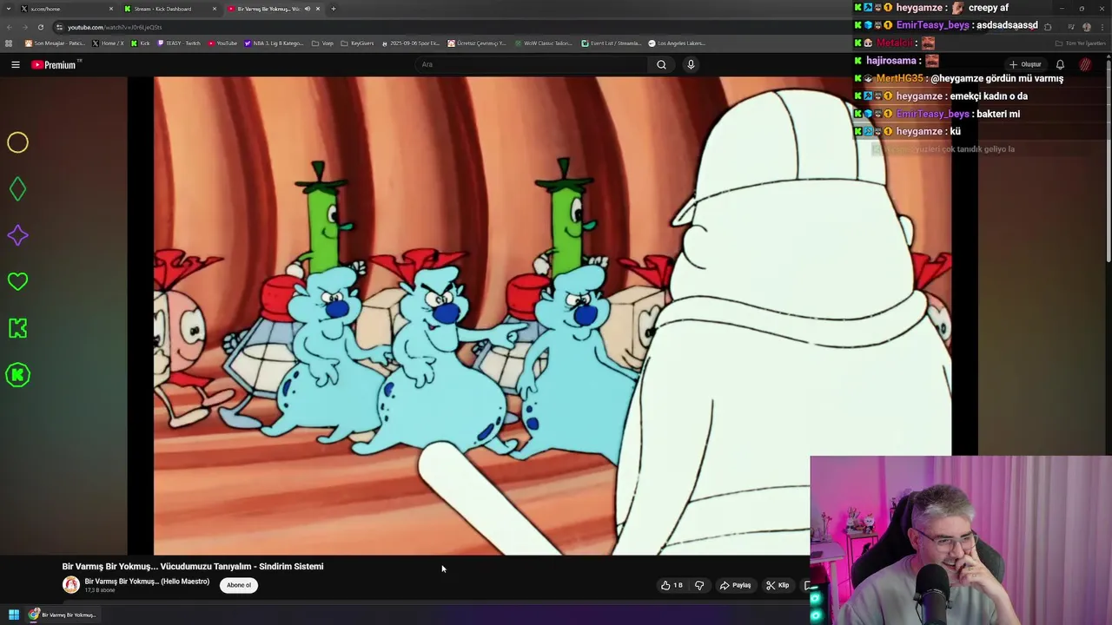The image size is (1112, 625).
Task: Share the video using Paylaş
Action: tap(735, 585)
